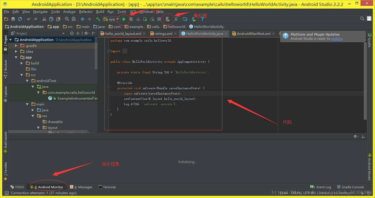Collapse the res folder arrow

click(x=33, y=116)
